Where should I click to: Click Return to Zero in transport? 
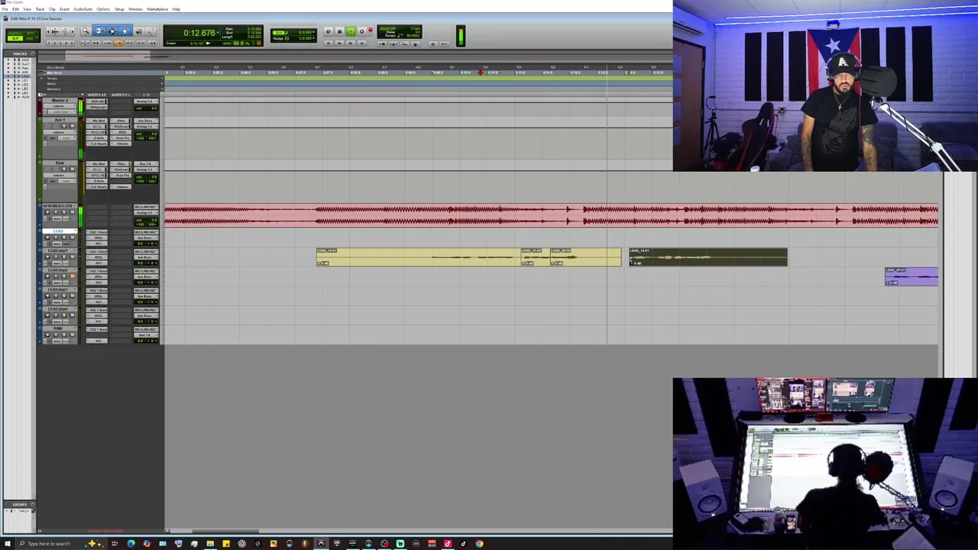click(329, 44)
